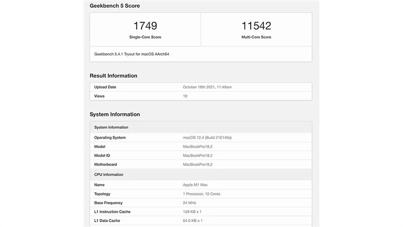Select the 'Apple M1 Max' value

pos(195,185)
